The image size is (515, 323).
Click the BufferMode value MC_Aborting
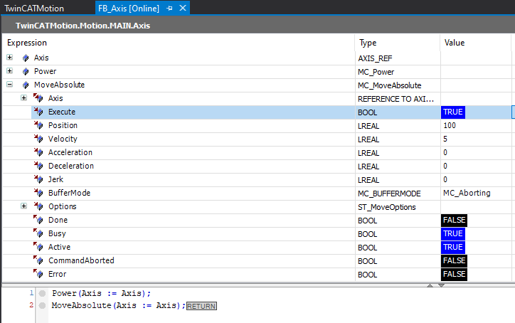[x=467, y=193]
